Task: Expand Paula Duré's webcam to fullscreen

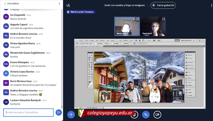Action: coord(164,19)
